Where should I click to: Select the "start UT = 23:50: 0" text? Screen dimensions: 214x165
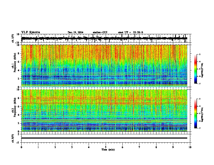tap(131, 32)
